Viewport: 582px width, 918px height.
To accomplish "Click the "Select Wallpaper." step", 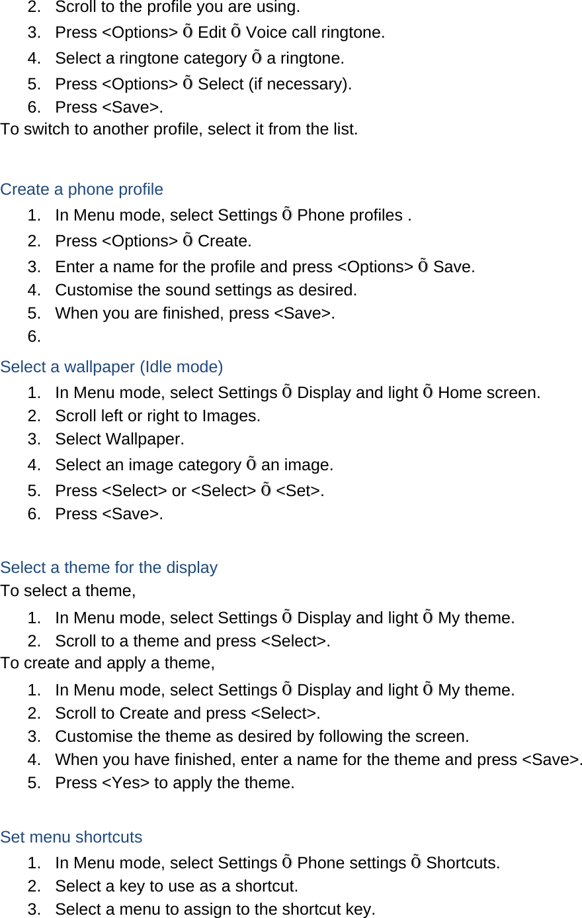I will tap(120, 439).
